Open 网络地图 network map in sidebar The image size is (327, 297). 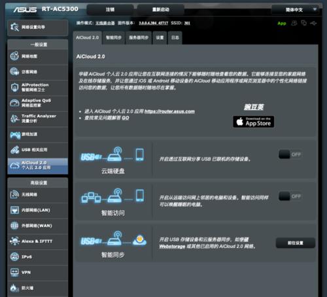38,56
